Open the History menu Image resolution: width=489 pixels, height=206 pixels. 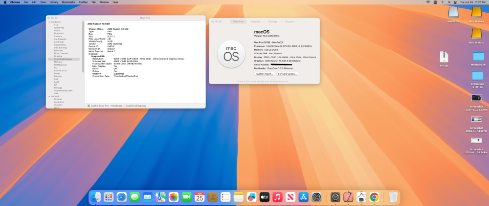click(x=54, y=2)
